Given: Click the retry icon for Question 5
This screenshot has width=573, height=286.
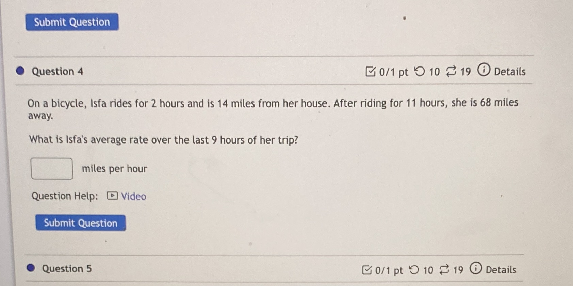Looking at the screenshot, I should (x=445, y=269).
